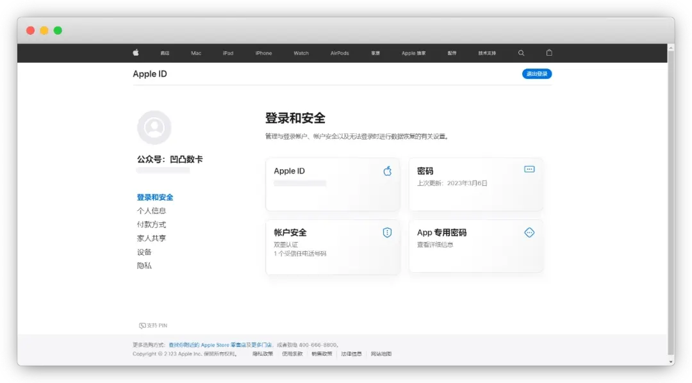Click the scrollbar up arrow
This screenshot has width=692, height=383.
(671, 47)
